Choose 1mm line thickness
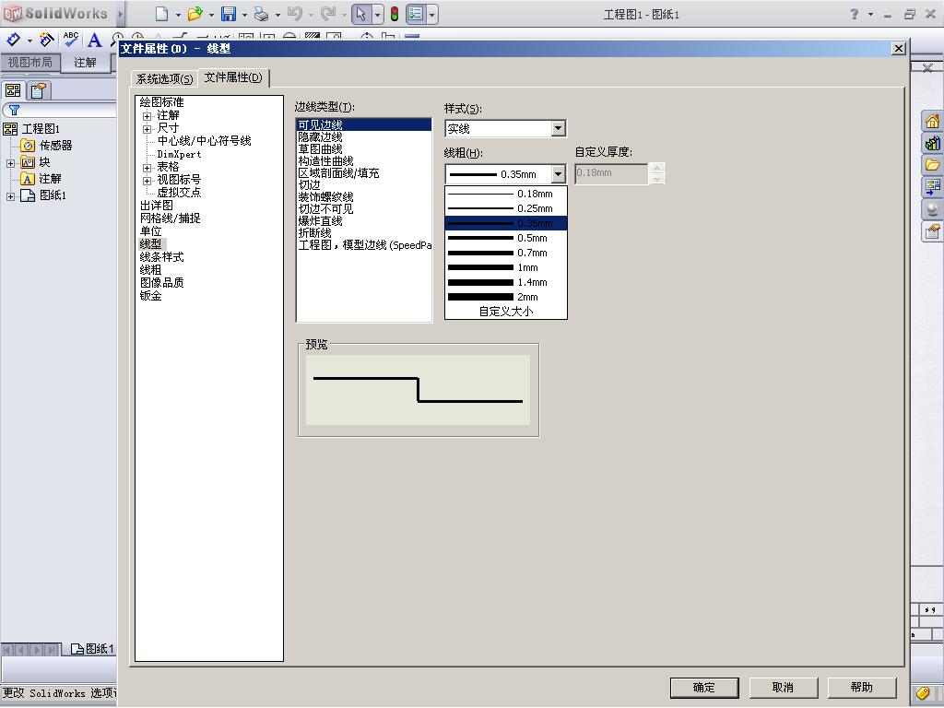This screenshot has height=708, width=944. click(x=506, y=267)
